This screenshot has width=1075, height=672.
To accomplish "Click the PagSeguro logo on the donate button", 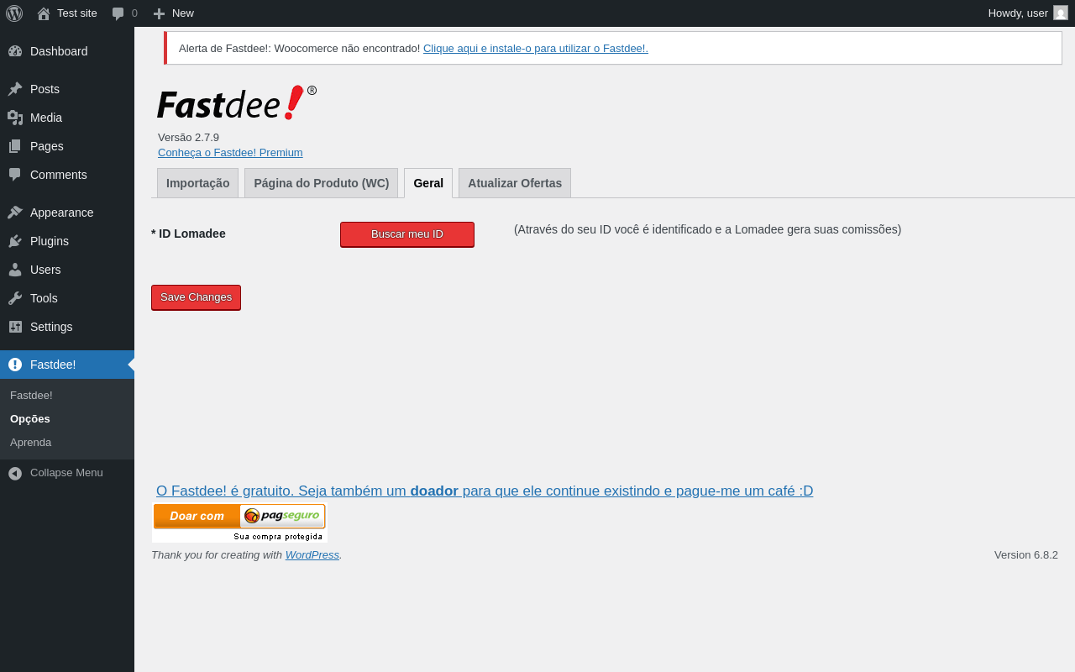I will click(x=282, y=516).
